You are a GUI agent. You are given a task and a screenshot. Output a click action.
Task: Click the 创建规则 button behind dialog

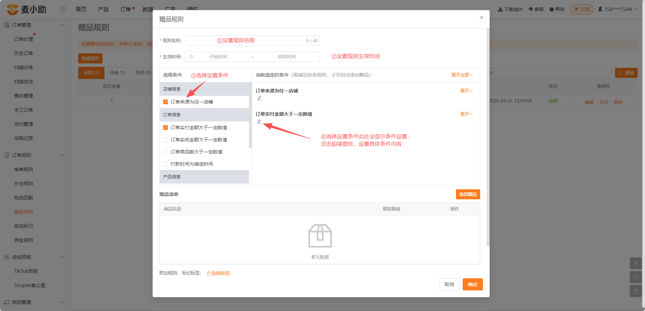[90, 58]
